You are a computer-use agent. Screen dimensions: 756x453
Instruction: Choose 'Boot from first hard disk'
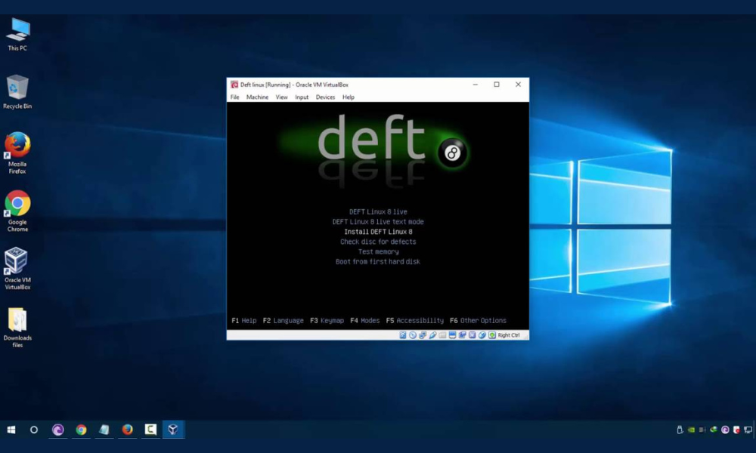coord(378,262)
